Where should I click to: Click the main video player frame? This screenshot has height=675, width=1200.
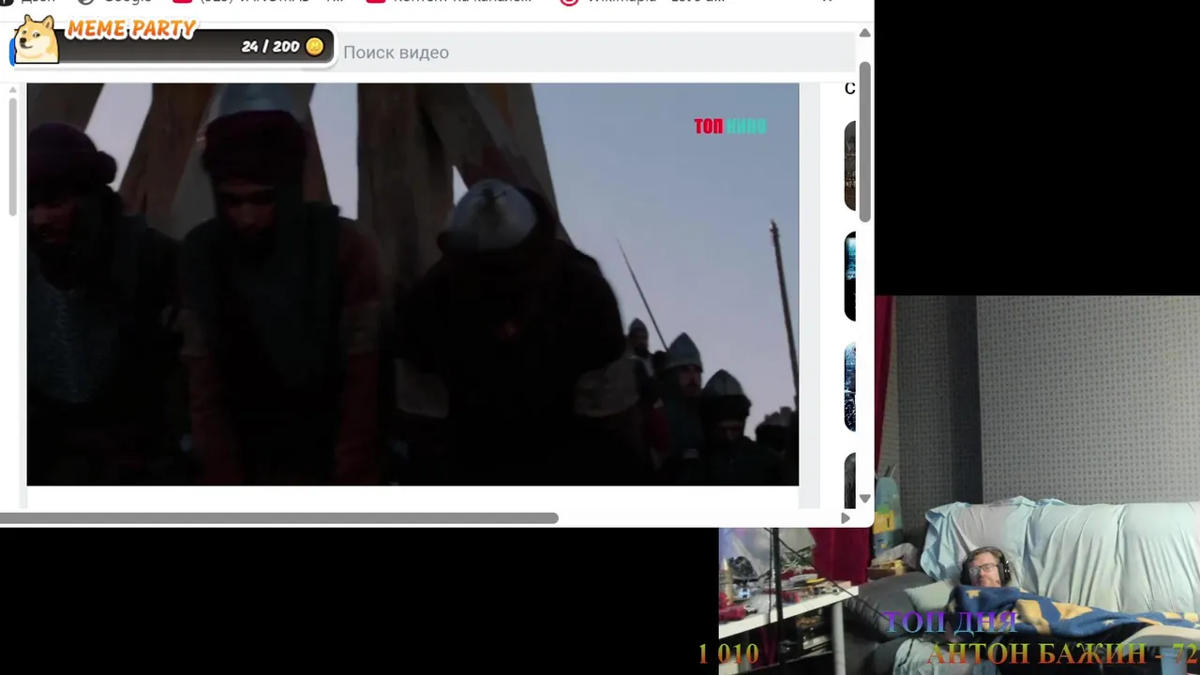(412, 284)
